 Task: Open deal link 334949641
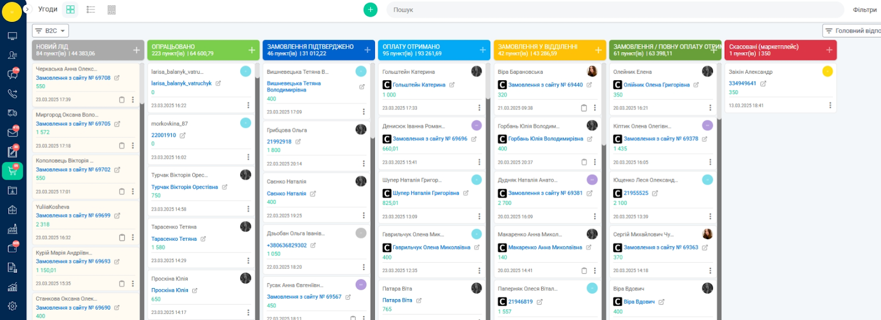click(x=742, y=84)
